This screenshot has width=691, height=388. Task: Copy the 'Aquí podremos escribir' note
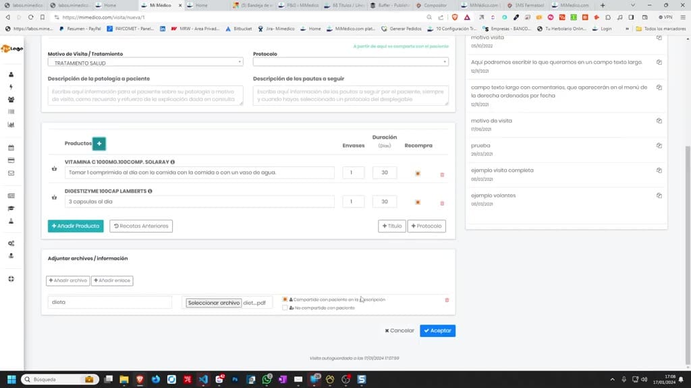coord(659,62)
